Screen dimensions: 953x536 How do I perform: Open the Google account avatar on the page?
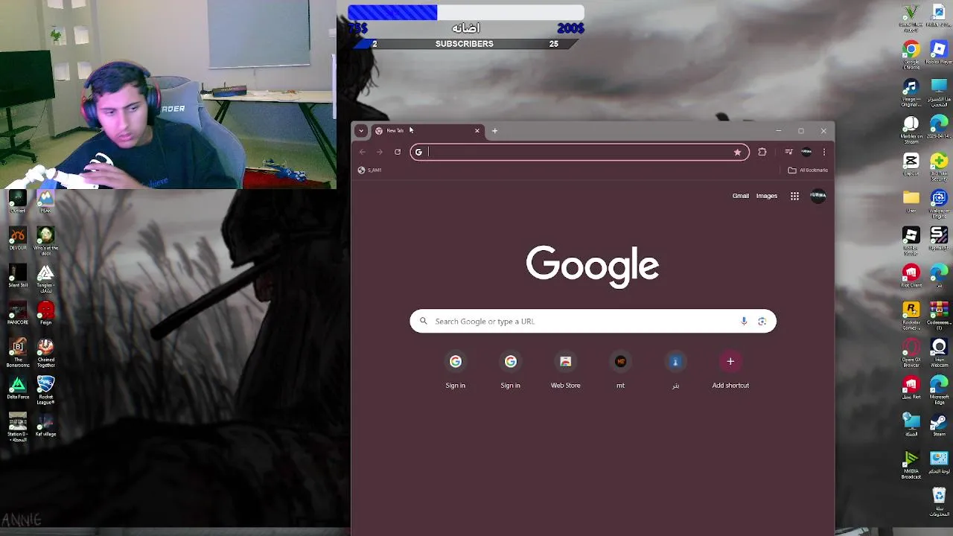818,196
